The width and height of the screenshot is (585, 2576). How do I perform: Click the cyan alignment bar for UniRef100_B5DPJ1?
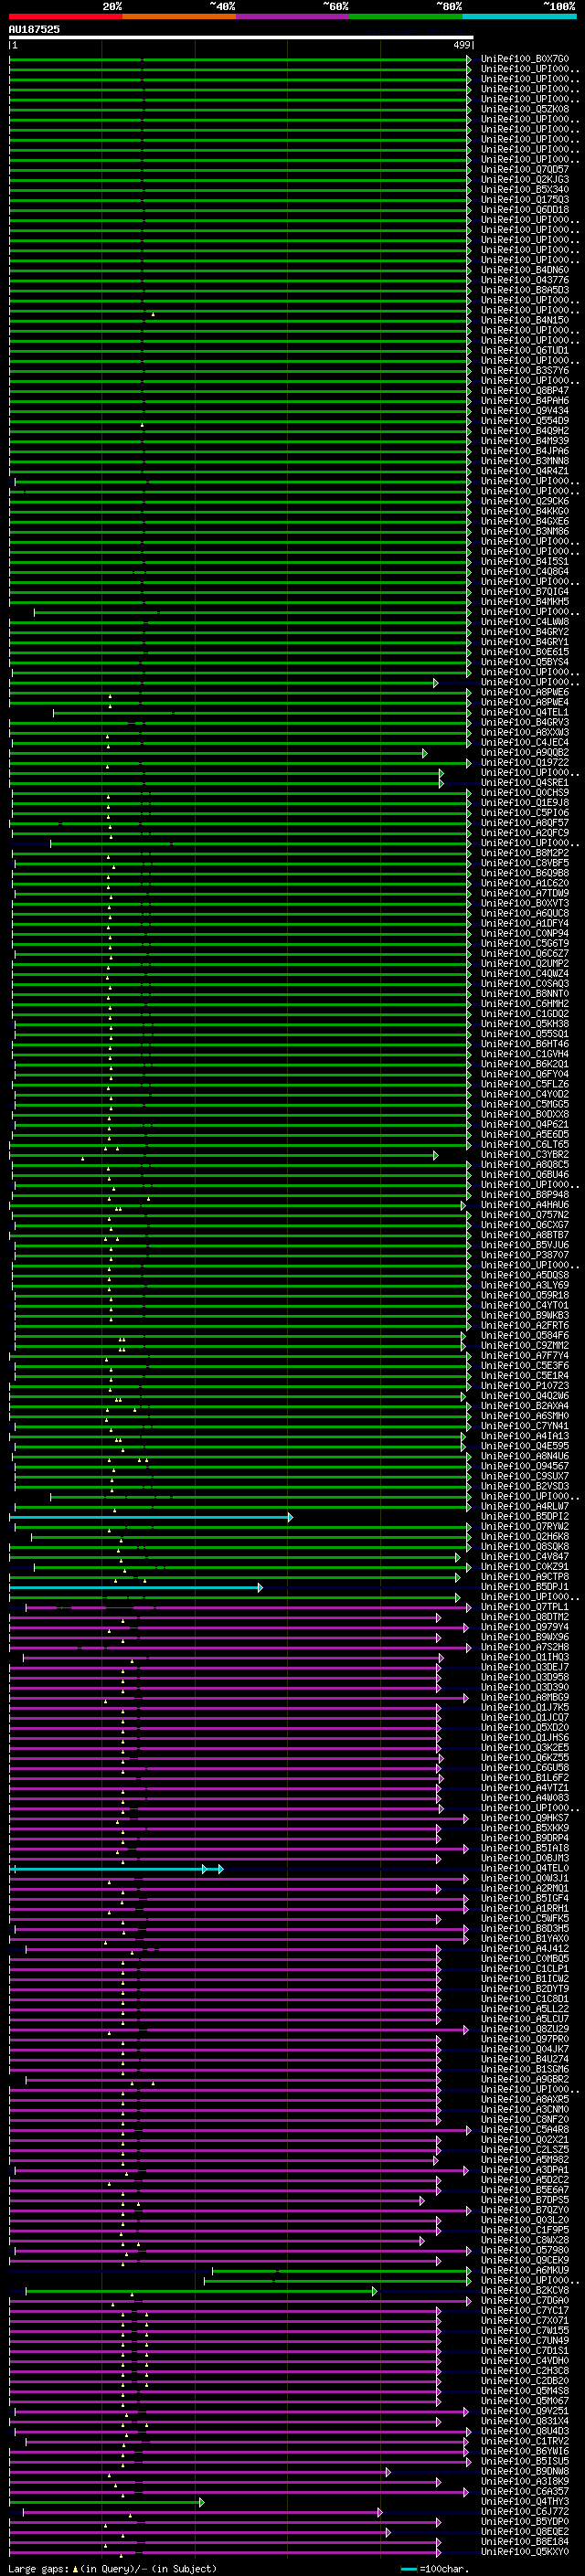click(135, 1587)
